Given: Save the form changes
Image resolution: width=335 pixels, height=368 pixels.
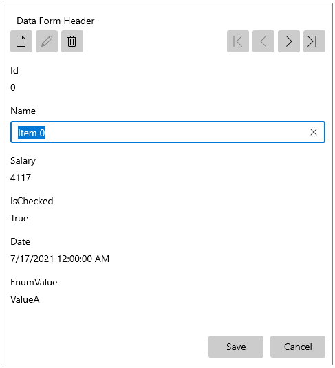Looking at the screenshot, I should (x=236, y=347).
